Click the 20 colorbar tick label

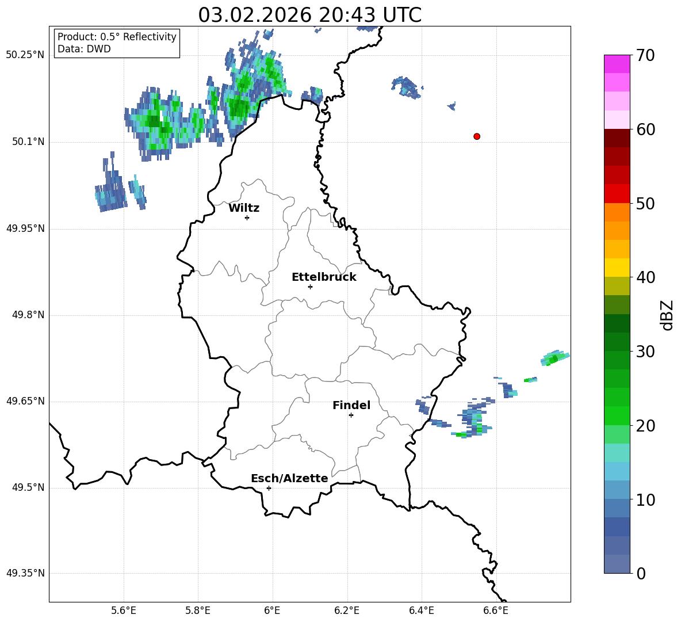[x=645, y=426]
